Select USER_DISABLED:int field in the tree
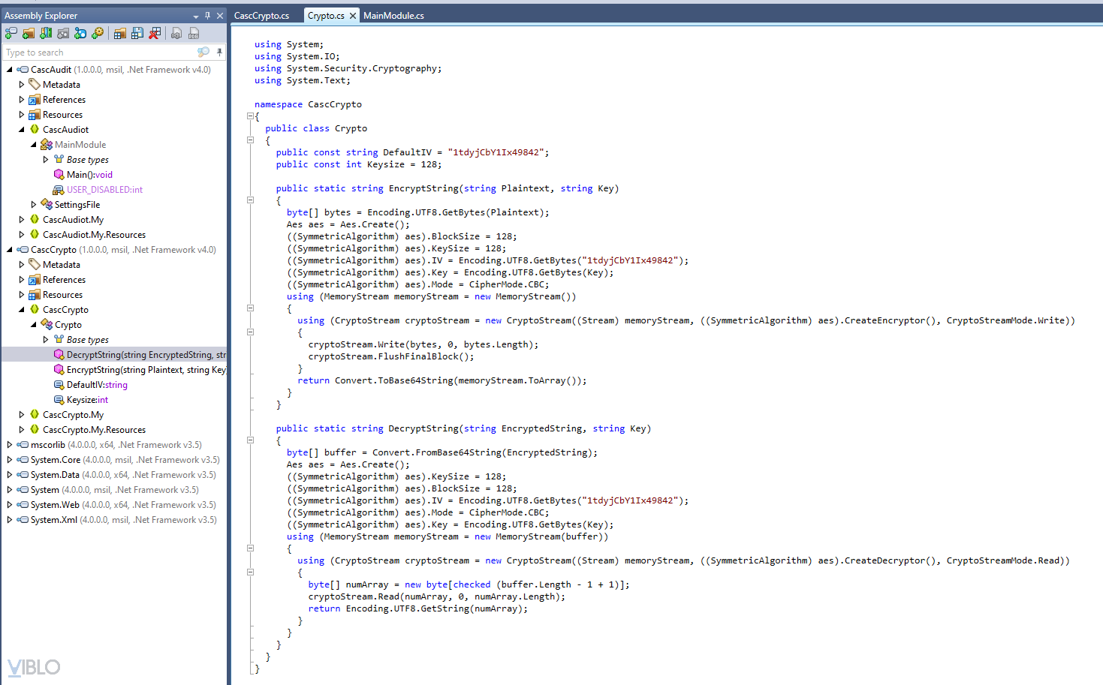 pyautogui.click(x=104, y=190)
